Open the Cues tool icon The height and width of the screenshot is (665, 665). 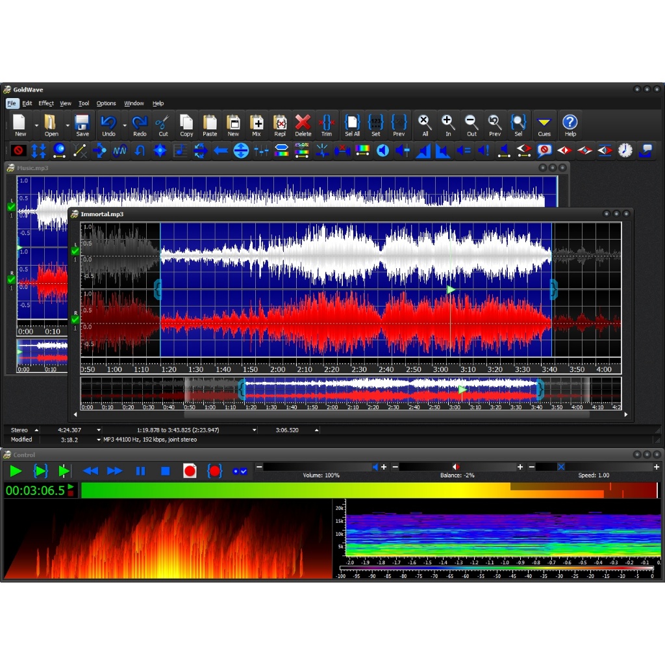(x=544, y=125)
